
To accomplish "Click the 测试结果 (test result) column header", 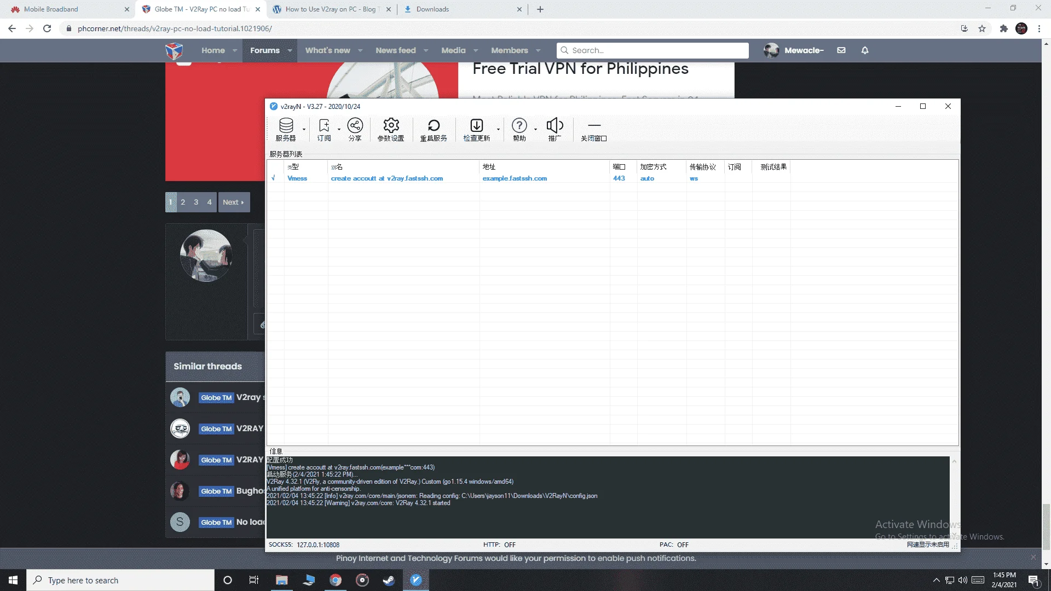I will pyautogui.click(x=771, y=167).
